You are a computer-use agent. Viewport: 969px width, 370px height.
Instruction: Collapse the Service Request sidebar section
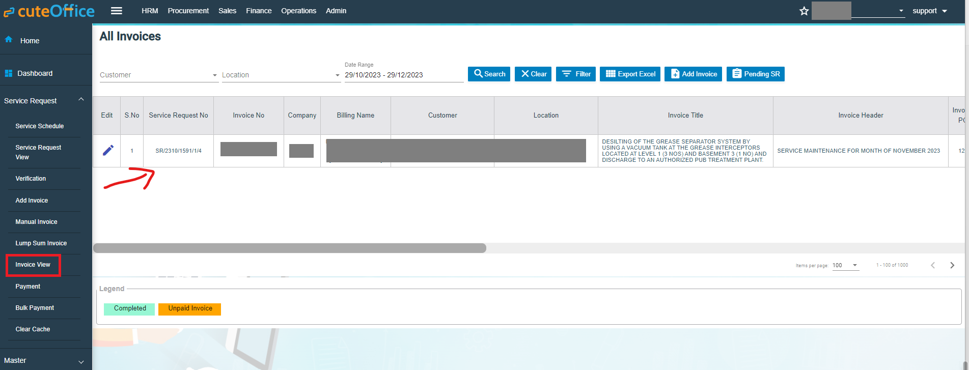tap(81, 100)
